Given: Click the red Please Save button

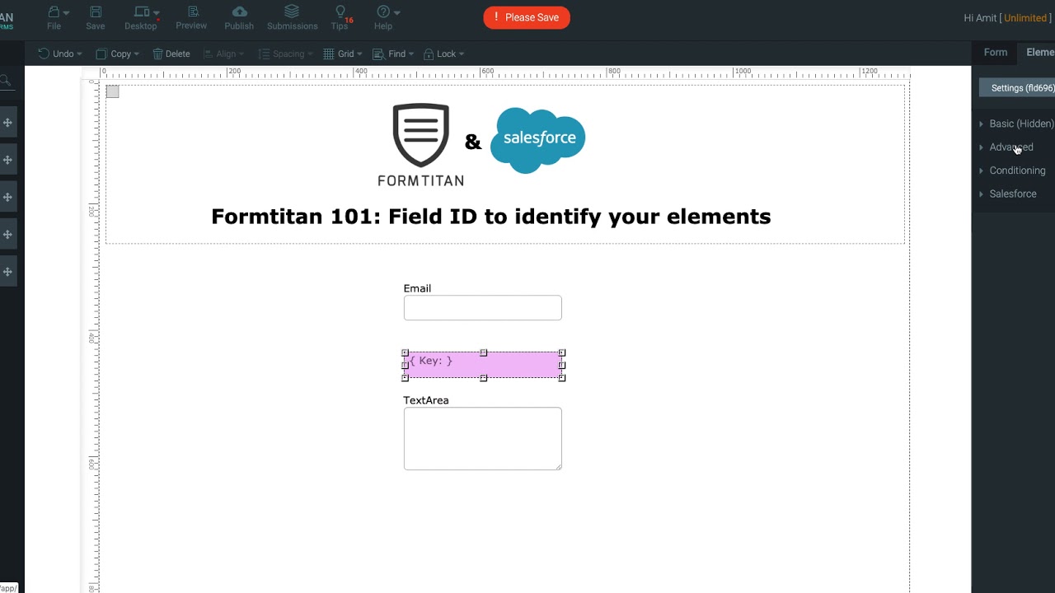Looking at the screenshot, I should point(527,17).
